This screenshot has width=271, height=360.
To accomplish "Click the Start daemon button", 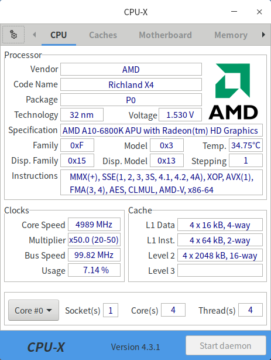I will coord(226,345).
